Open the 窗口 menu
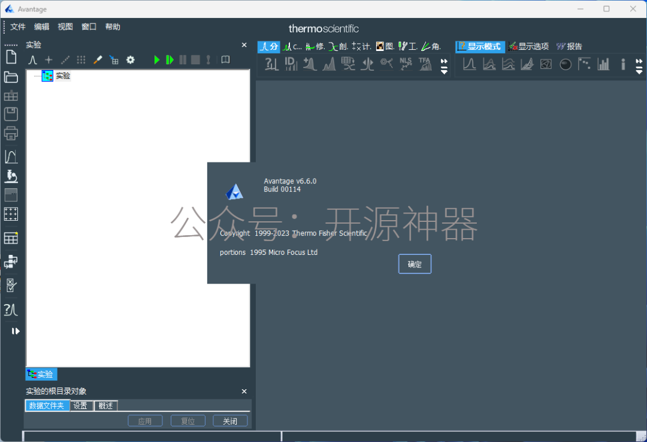The image size is (647, 442). pyautogui.click(x=89, y=27)
